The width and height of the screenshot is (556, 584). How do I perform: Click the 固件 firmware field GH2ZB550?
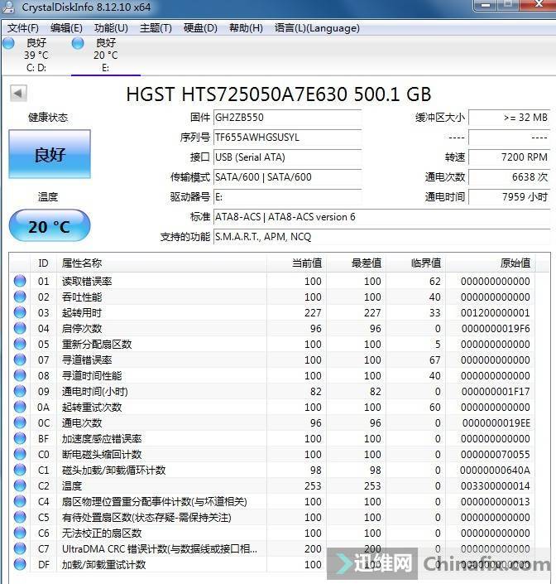coord(287,118)
